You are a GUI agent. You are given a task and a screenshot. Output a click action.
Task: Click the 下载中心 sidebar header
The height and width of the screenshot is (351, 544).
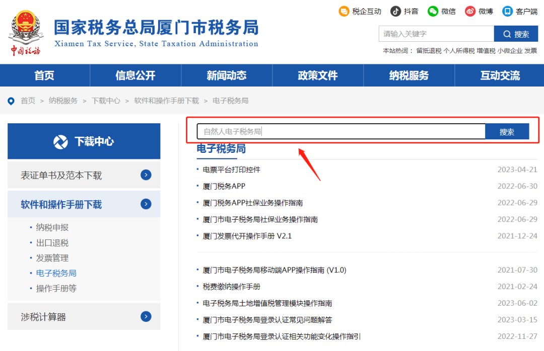point(84,141)
